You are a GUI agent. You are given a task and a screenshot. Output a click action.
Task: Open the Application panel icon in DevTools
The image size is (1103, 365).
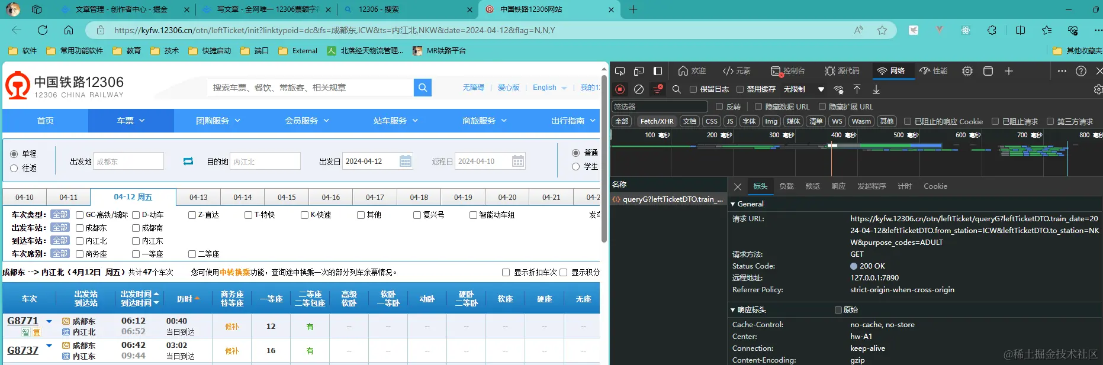tap(988, 71)
